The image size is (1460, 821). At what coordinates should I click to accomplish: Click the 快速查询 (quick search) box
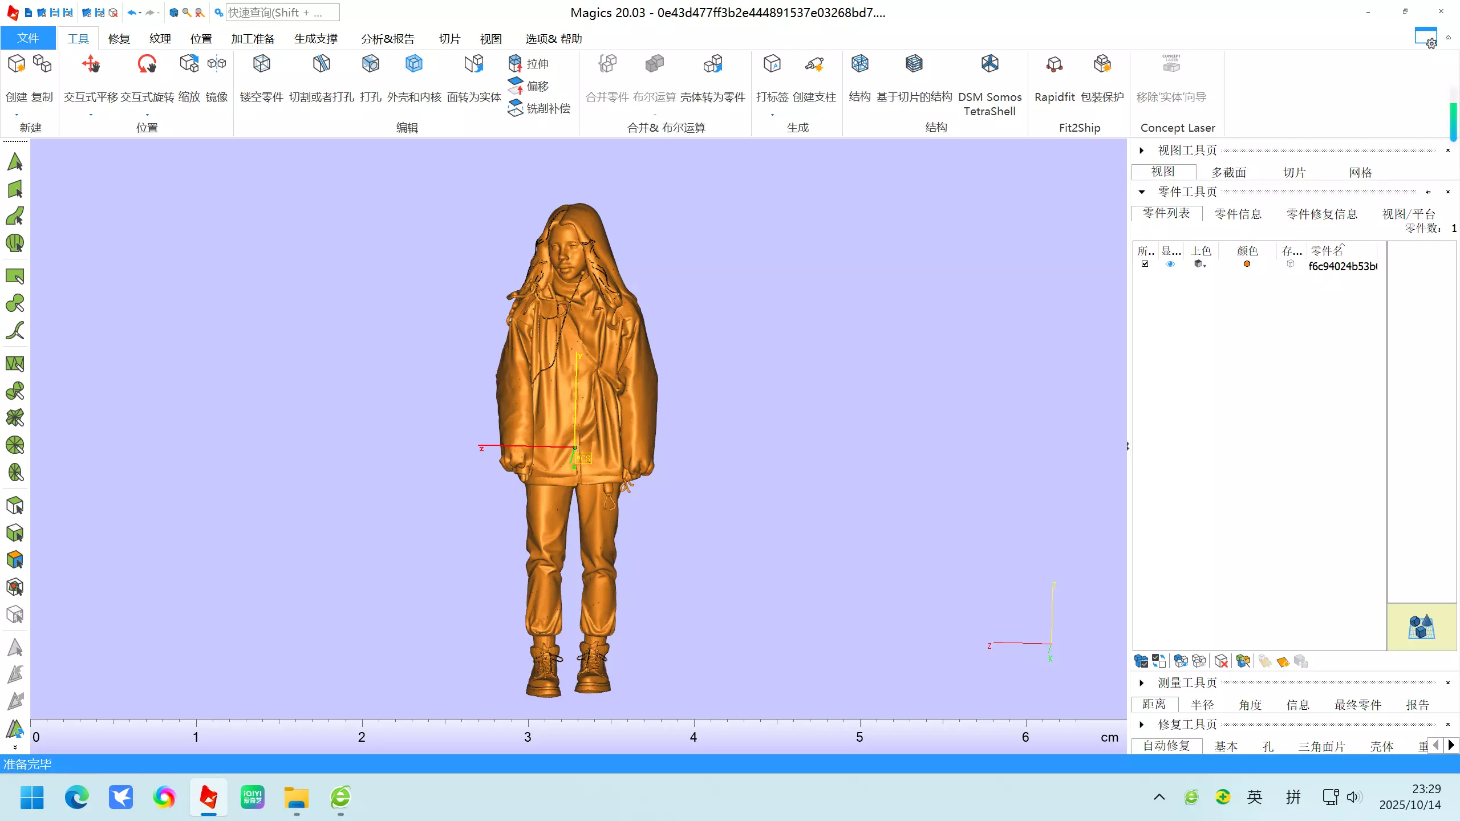click(282, 13)
